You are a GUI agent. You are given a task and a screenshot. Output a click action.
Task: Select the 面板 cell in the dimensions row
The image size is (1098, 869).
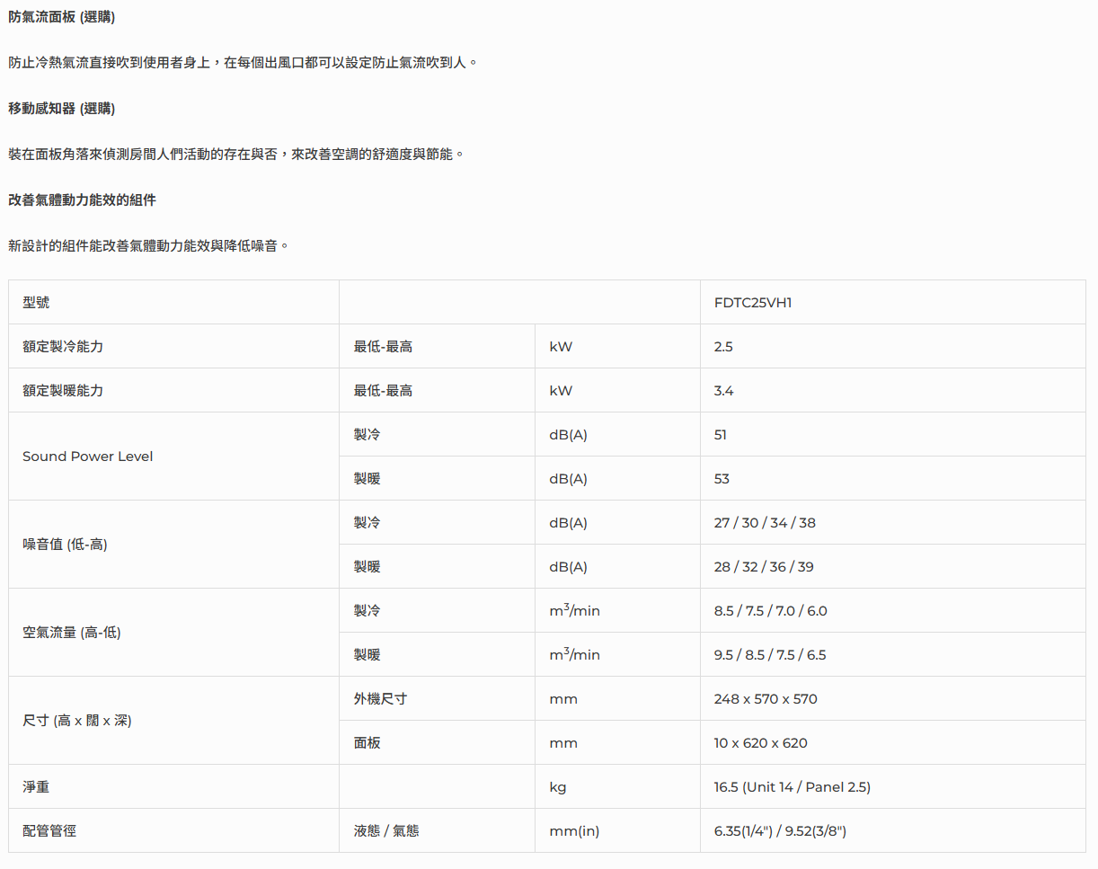367,743
